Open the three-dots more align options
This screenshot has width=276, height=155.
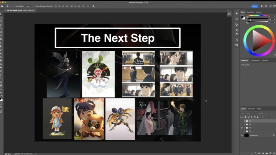tap(88, 6)
